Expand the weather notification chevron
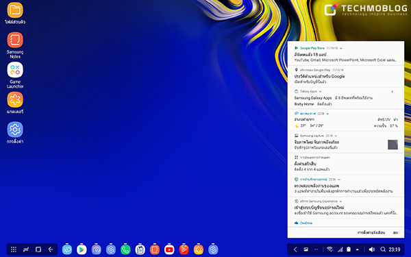411x257 pixels. (x=327, y=114)
